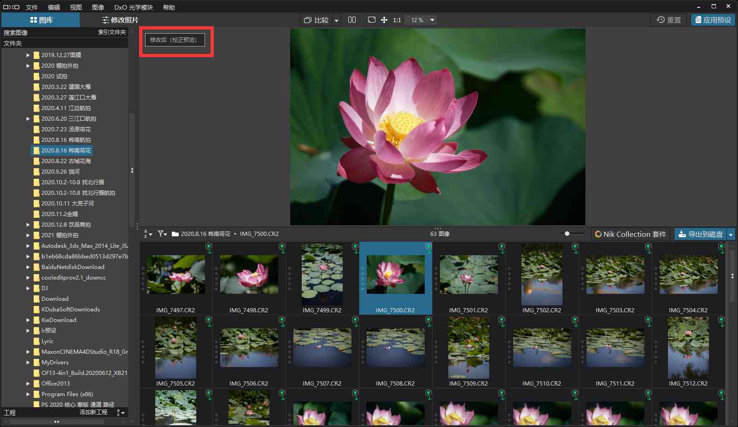Click the status icon on IMG_7510.CR2
The height and width of the screenshot is (427, 738).
point(575,322)
